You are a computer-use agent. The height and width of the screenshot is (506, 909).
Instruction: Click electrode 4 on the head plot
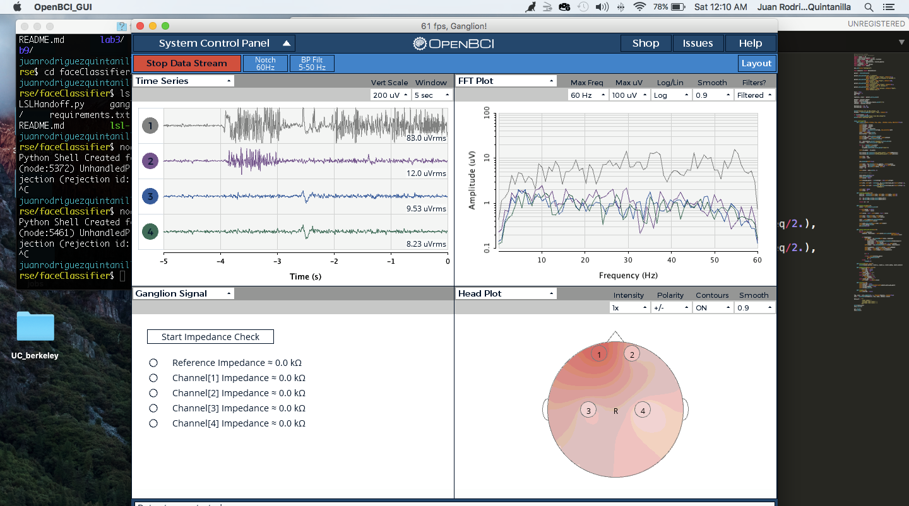pos(643,411)
